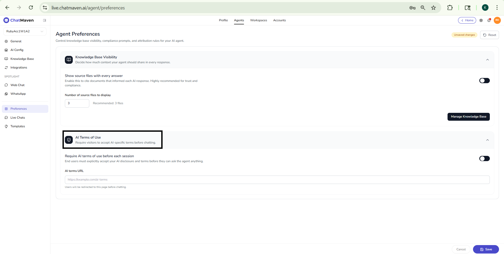This screenshot has height=254, width=504.
Task: Save the agent preferences
Action: [486, 249]
